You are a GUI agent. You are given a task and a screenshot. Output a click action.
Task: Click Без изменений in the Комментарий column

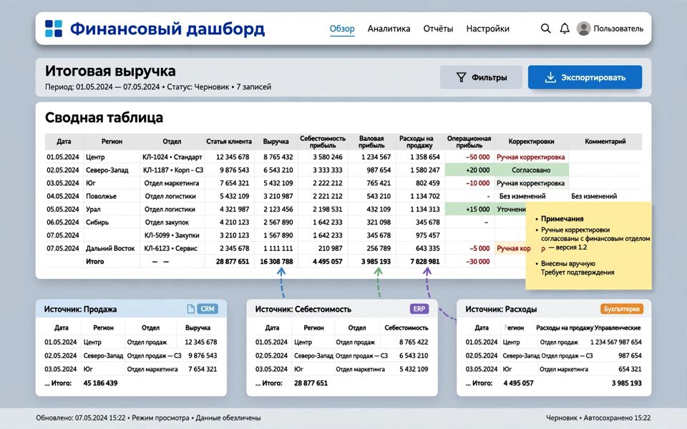pyautogui.click(x=594, y=196)
